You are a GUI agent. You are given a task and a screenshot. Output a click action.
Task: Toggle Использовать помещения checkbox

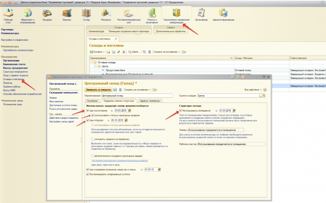(x=181, y=111)
